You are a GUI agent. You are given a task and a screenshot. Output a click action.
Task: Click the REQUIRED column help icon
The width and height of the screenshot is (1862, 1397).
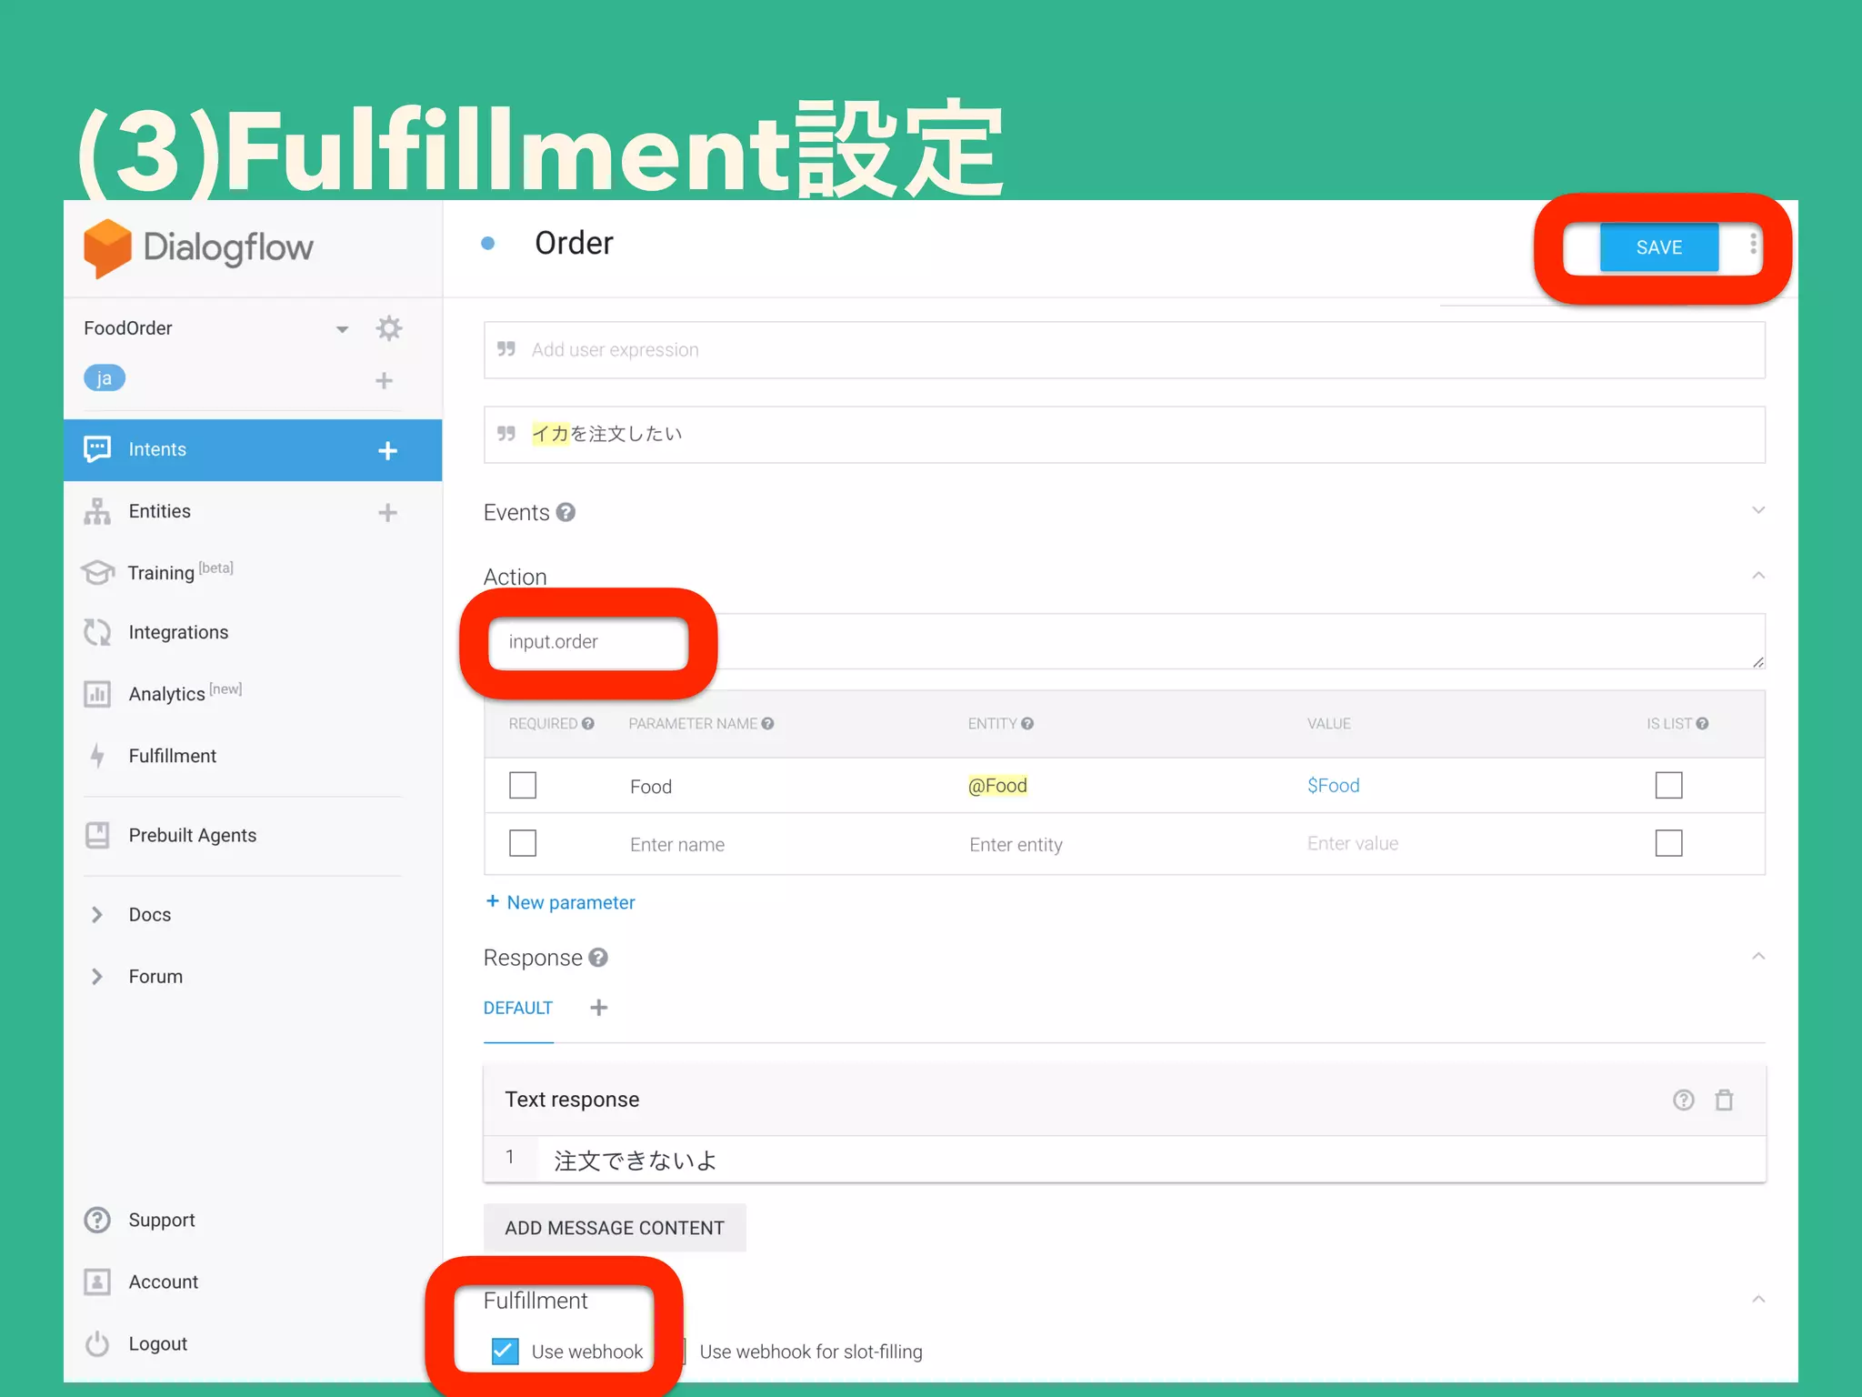tap(588, 724)
